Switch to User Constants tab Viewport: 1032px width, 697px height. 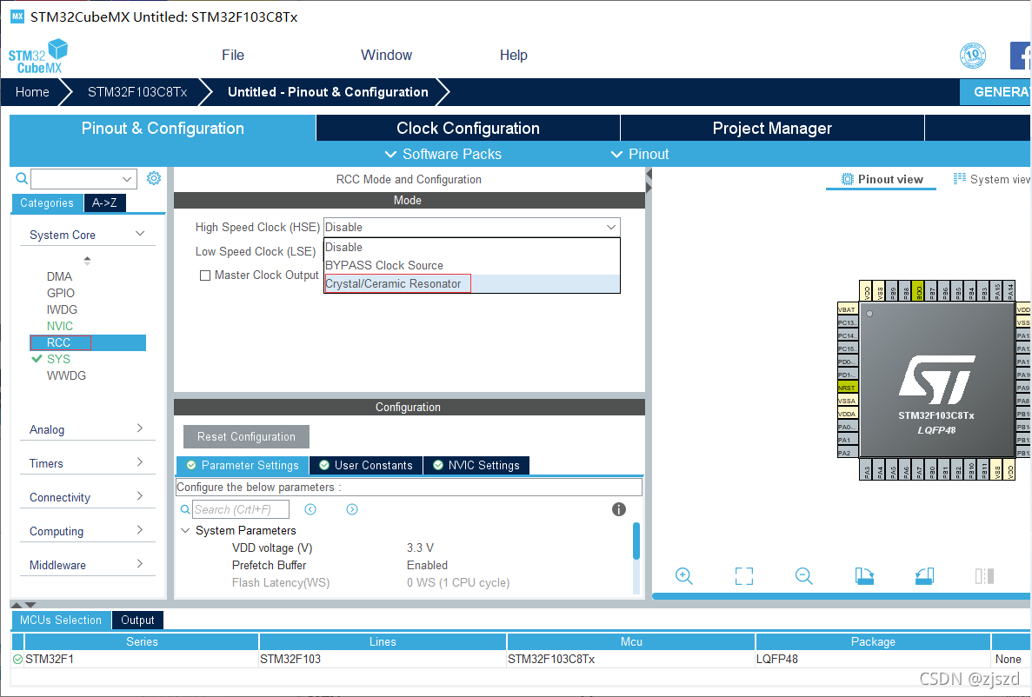tap(366, 465)
